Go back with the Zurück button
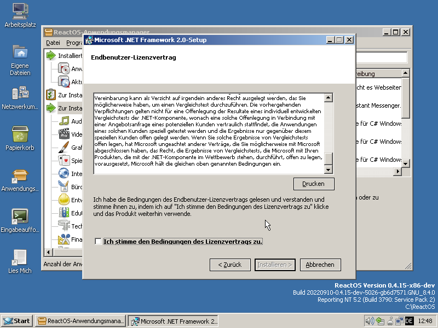The image size is (438, 328). coord(230,265)
